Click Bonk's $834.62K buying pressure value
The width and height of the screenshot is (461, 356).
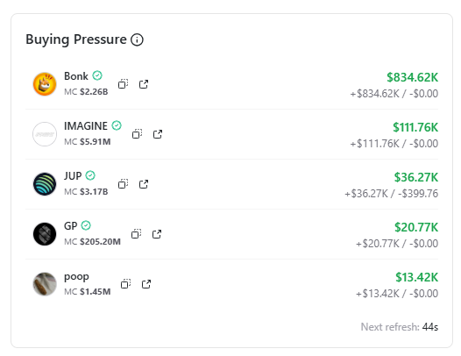(412, 77)
